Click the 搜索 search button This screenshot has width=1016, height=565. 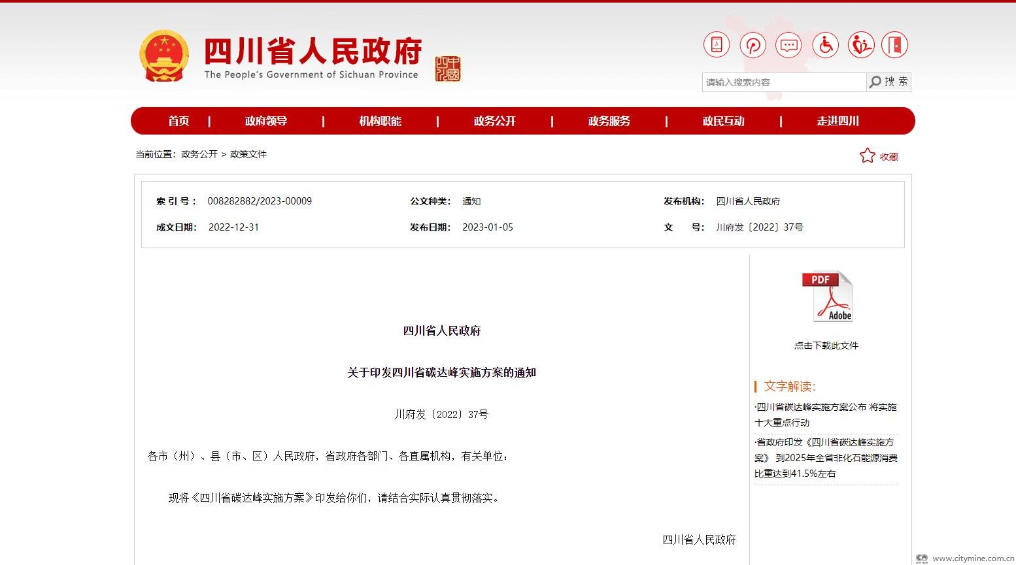(889, 82)
